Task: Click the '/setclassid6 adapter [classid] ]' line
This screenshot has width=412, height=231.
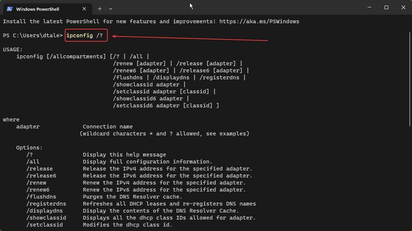Action: click(x=166, y=106)
